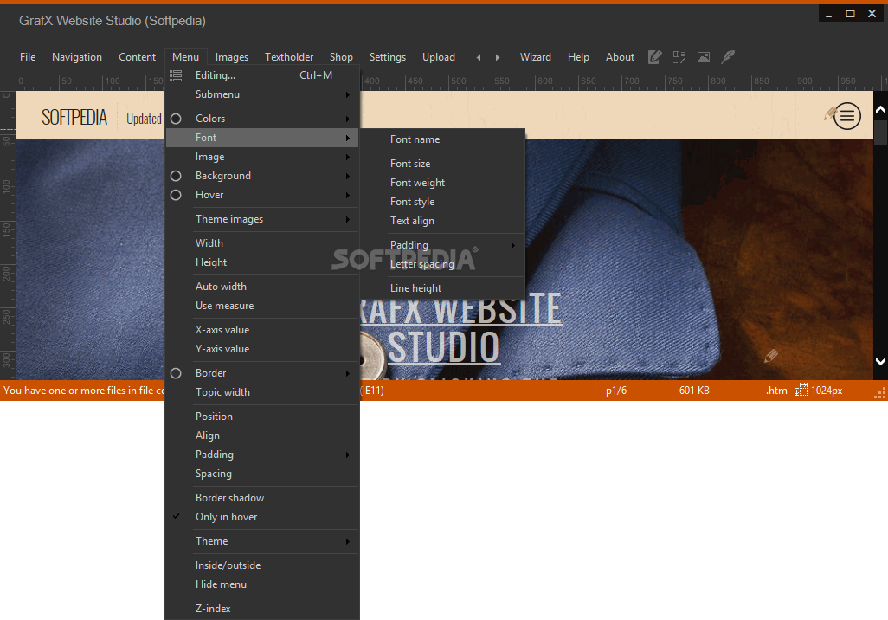
Task: Open the Content menu
Action: [137, 56]
